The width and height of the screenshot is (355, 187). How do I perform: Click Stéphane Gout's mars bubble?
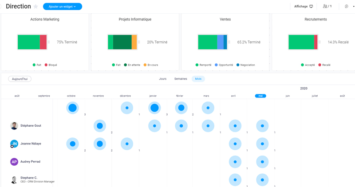208,126
